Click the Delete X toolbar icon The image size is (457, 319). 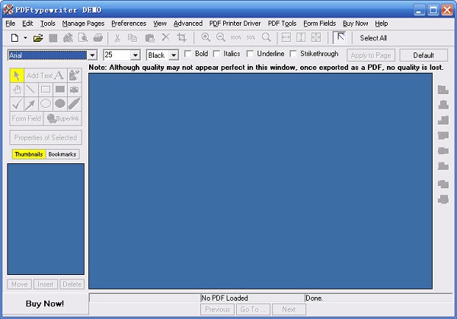coord(166,37)
